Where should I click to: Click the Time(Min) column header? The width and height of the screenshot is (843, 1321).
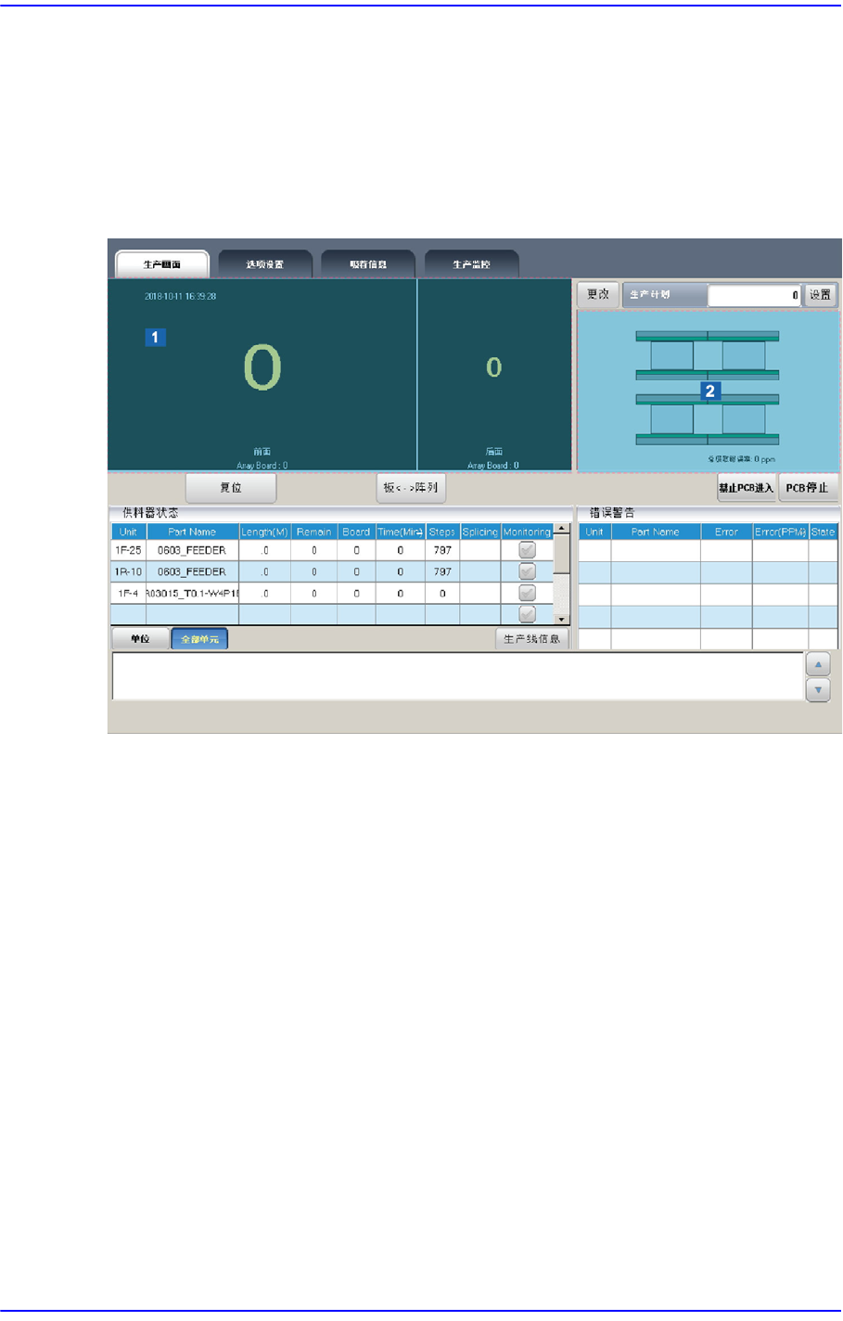(401, 532)
